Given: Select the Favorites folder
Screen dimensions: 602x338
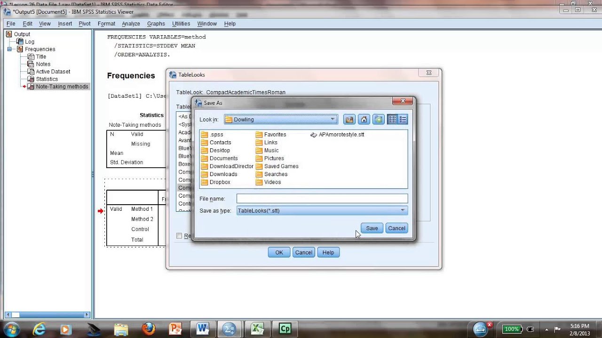Looking at the screenshot, I should click(x=271, y=135).
